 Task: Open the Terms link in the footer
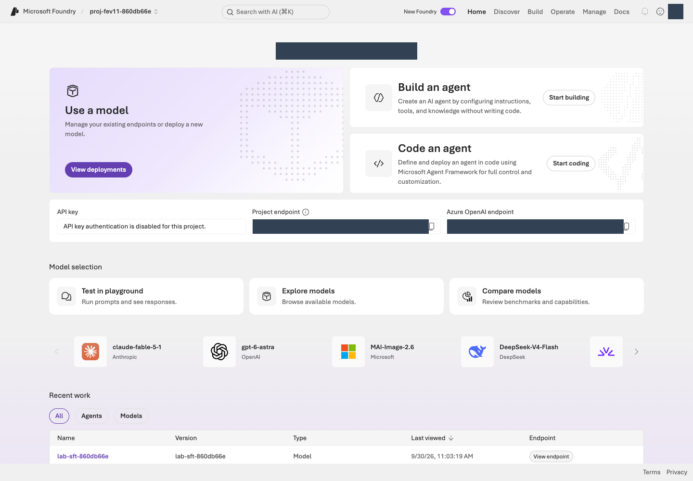point(652,472)
